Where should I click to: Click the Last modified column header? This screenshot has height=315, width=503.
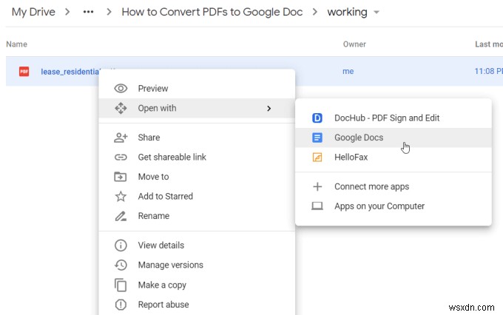coord(488,44)
